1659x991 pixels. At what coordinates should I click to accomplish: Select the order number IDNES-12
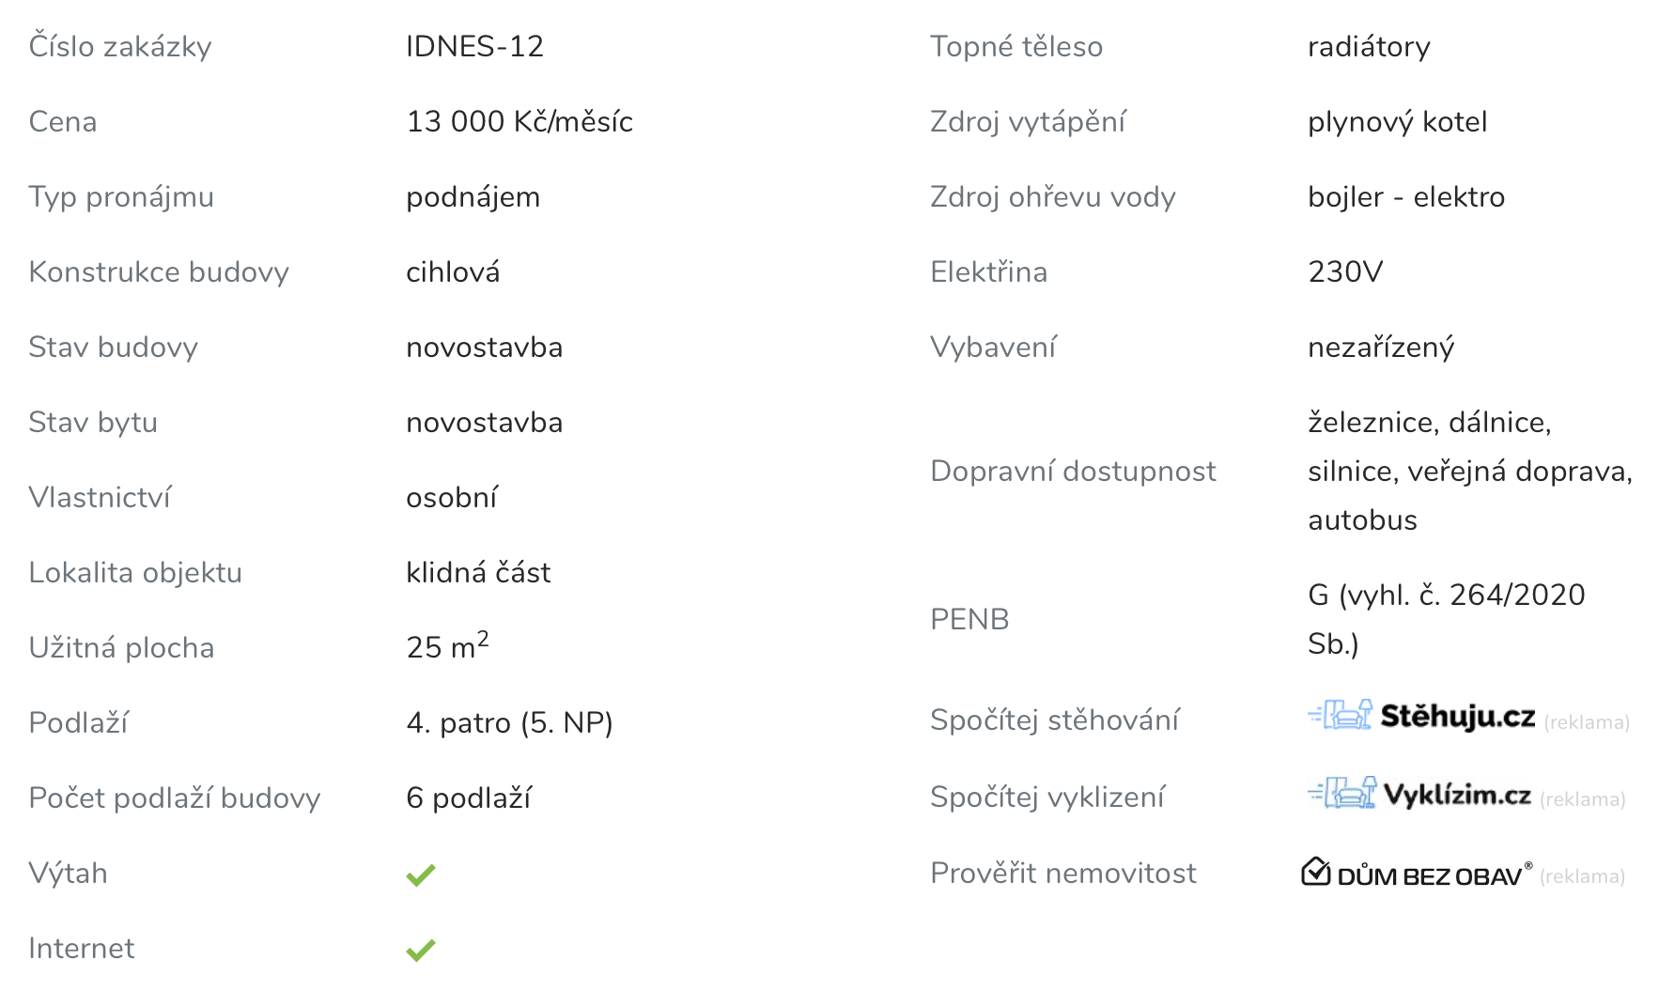click(x=474, y=47)
